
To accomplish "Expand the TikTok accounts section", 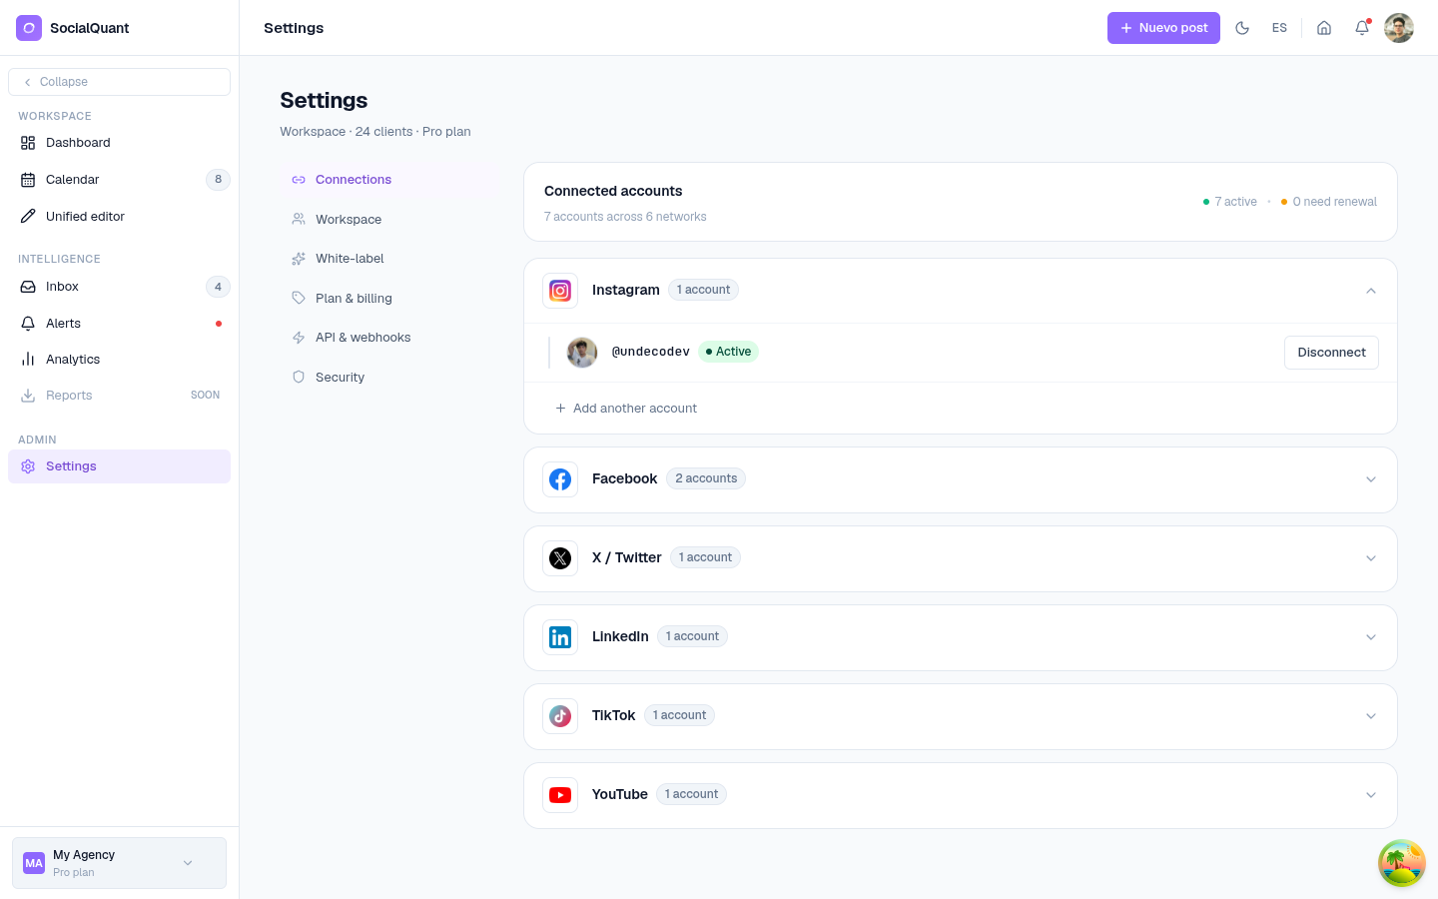I will pyautogui.click(x=1371, y=716).
